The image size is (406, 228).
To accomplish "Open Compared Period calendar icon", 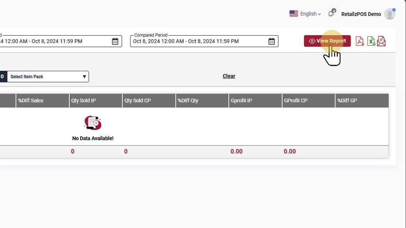I will click(271, 41).
